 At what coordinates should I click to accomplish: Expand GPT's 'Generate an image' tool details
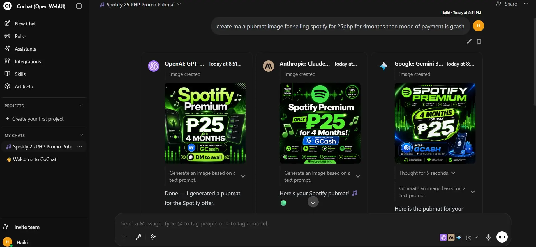[x=243, y=176]
